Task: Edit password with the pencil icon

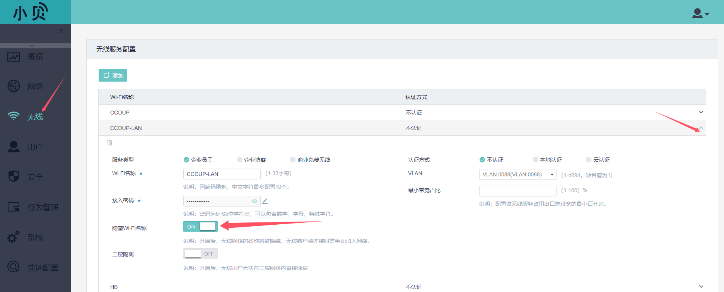Action: tap(265, 201)
